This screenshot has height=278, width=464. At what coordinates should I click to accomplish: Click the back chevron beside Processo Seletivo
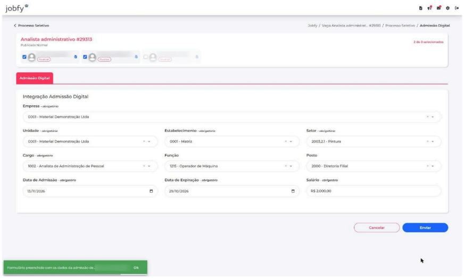coord(15,26)
